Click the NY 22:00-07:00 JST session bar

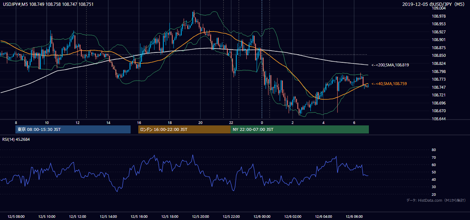pyautogui.click(x=300, y=129)
